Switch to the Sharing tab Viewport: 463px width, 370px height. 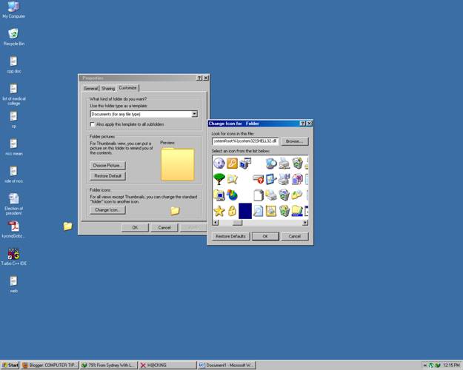tap(108, 88)
